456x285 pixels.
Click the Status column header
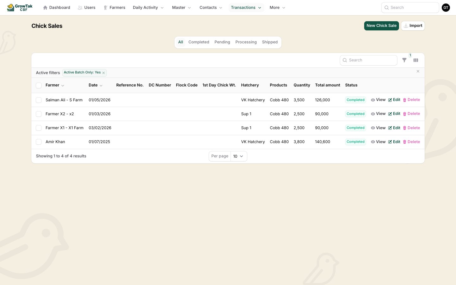point(351,85)
